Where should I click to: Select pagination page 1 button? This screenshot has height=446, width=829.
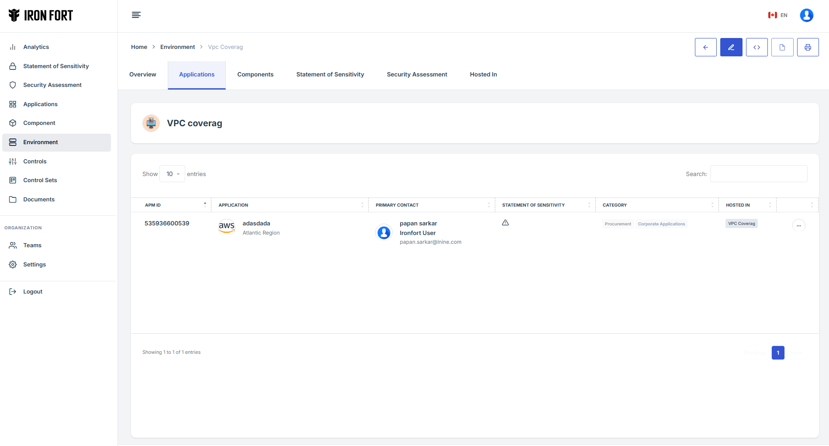click(x=777, y=353)
